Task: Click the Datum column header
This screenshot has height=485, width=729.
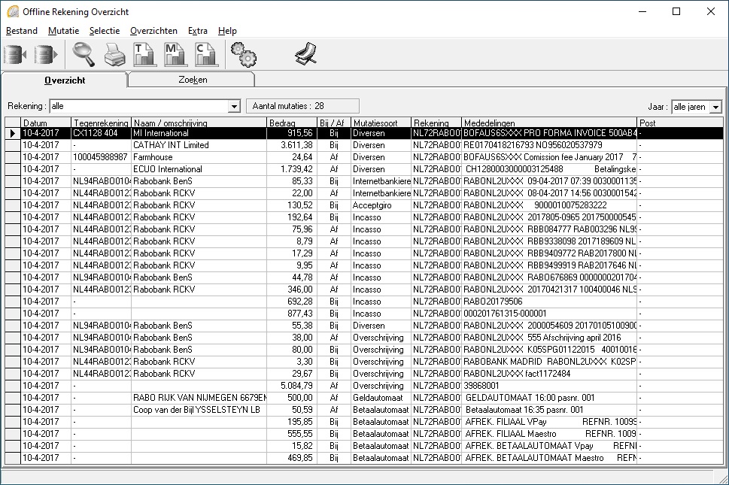Action: click(x=35, y=123)
